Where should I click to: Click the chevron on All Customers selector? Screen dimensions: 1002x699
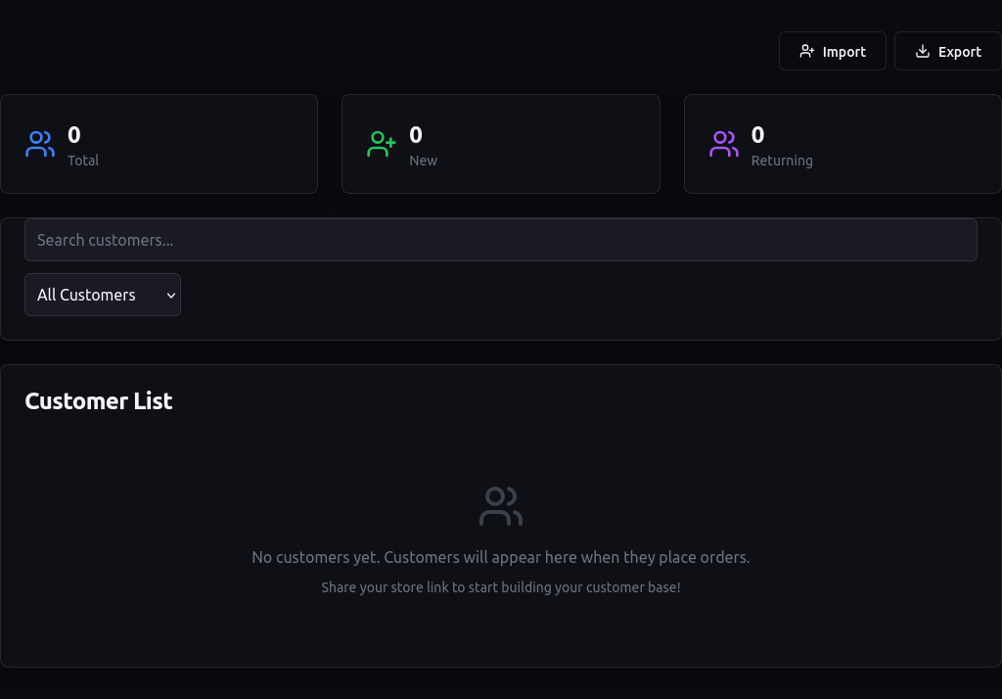click(x=170, y=295)
